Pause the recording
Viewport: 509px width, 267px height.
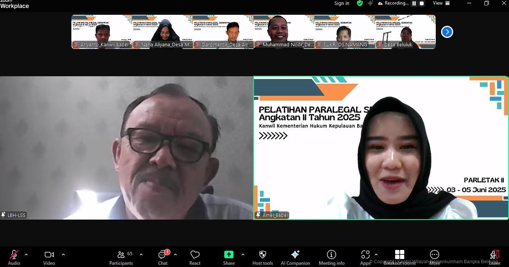[414, 3]
